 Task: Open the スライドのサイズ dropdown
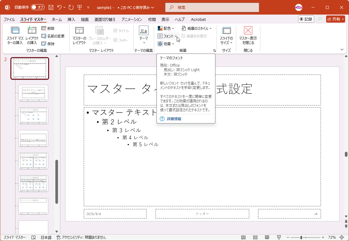226,35
